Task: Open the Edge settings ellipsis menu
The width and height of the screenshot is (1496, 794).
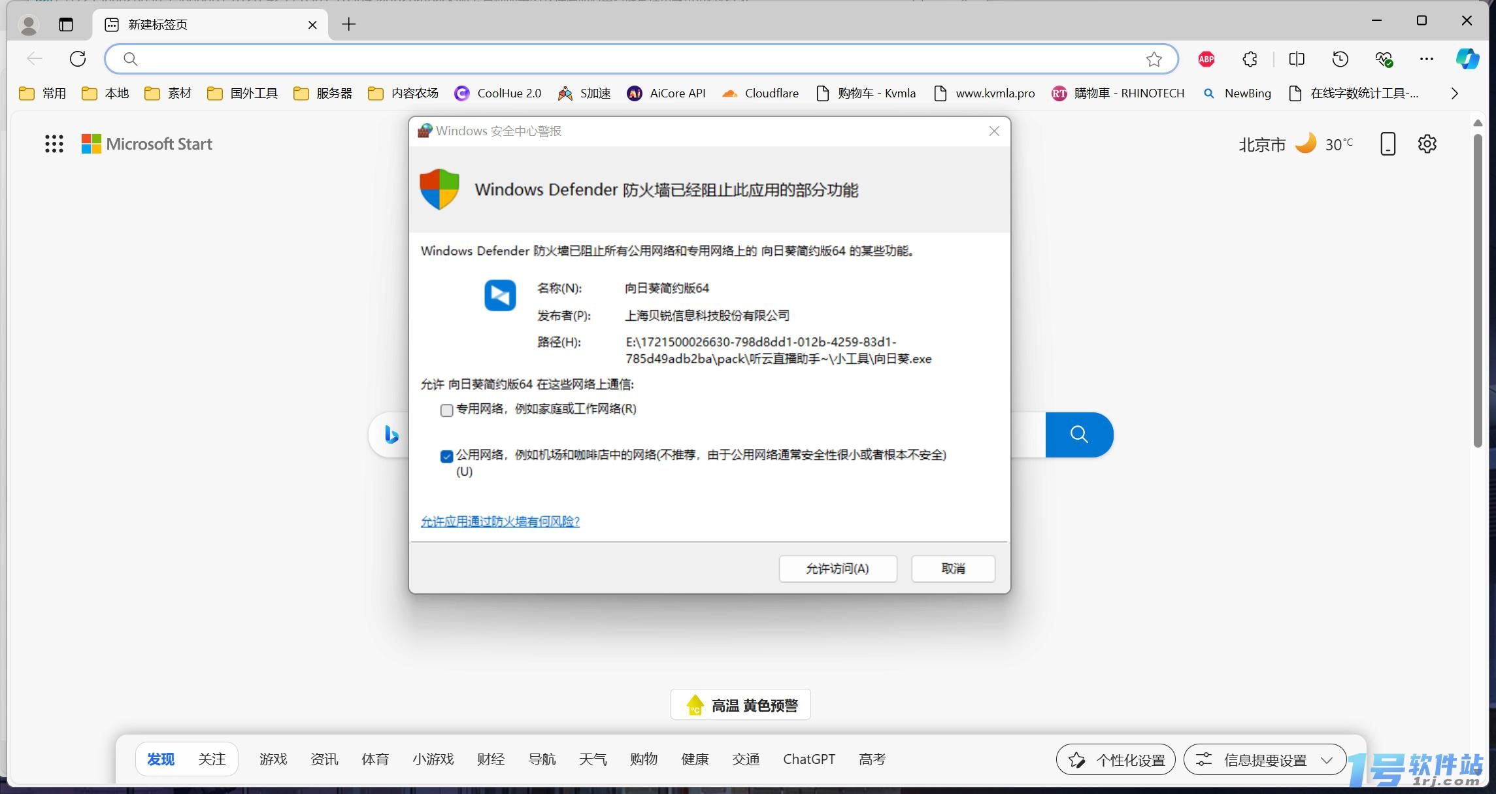Action: 1427,59
